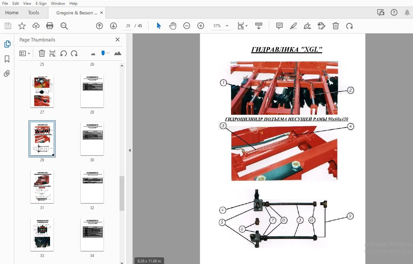413x264 pixels.
Task: Reduce thumbnail size with the small mountain icon
Action: click(93, 54)
